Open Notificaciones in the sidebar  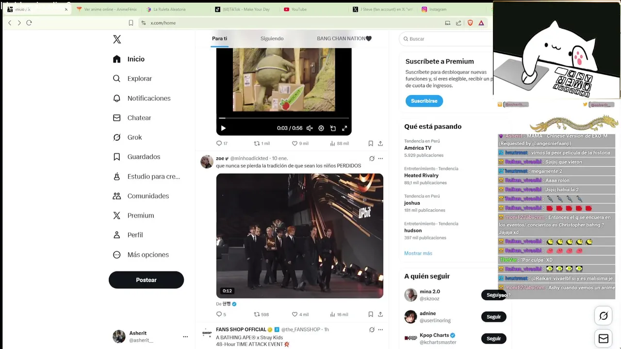coord(142,98)
